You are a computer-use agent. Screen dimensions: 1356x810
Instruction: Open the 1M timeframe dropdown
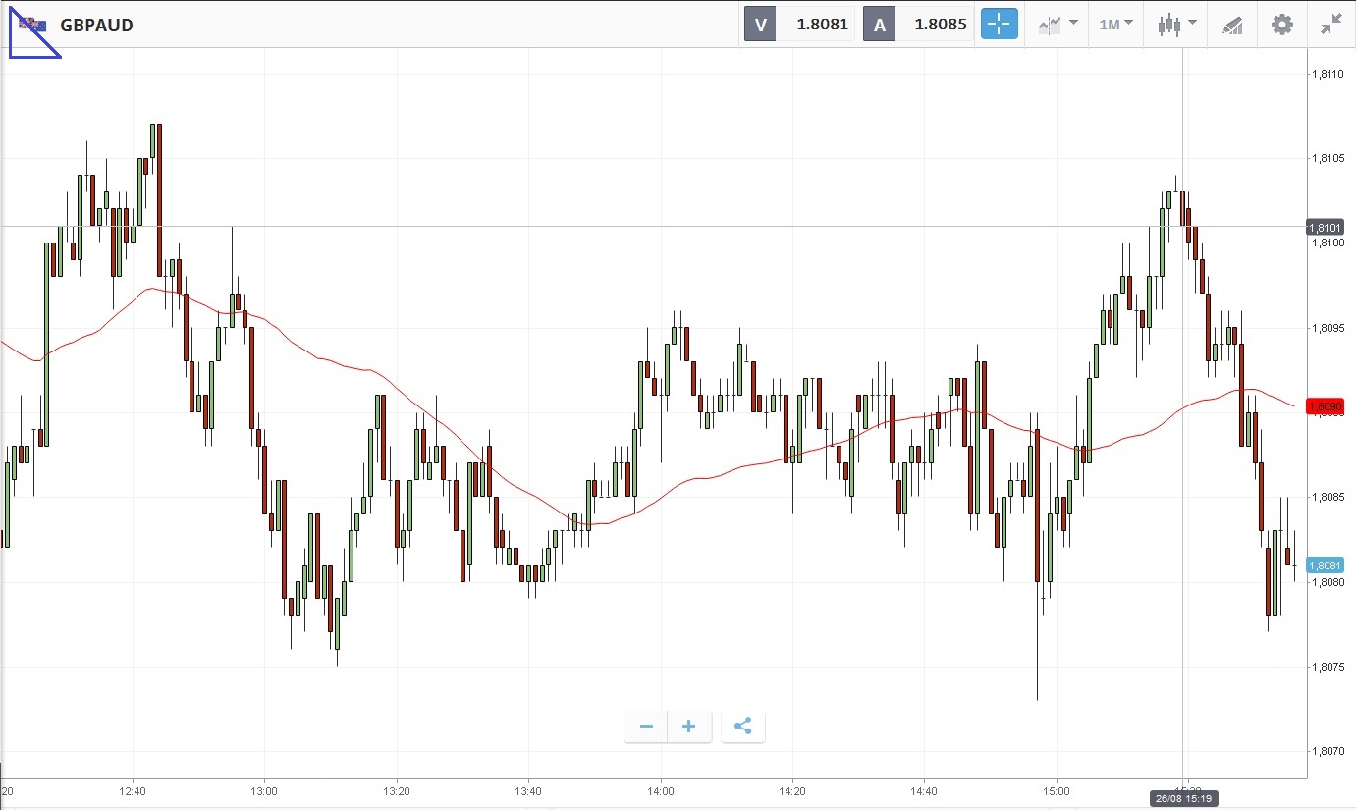click(1115, 25)
